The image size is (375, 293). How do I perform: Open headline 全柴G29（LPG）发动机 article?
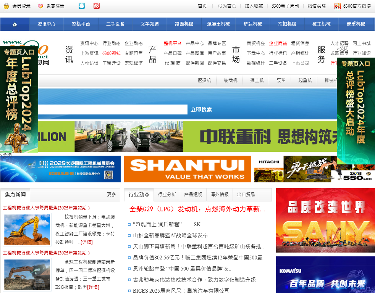197,209
